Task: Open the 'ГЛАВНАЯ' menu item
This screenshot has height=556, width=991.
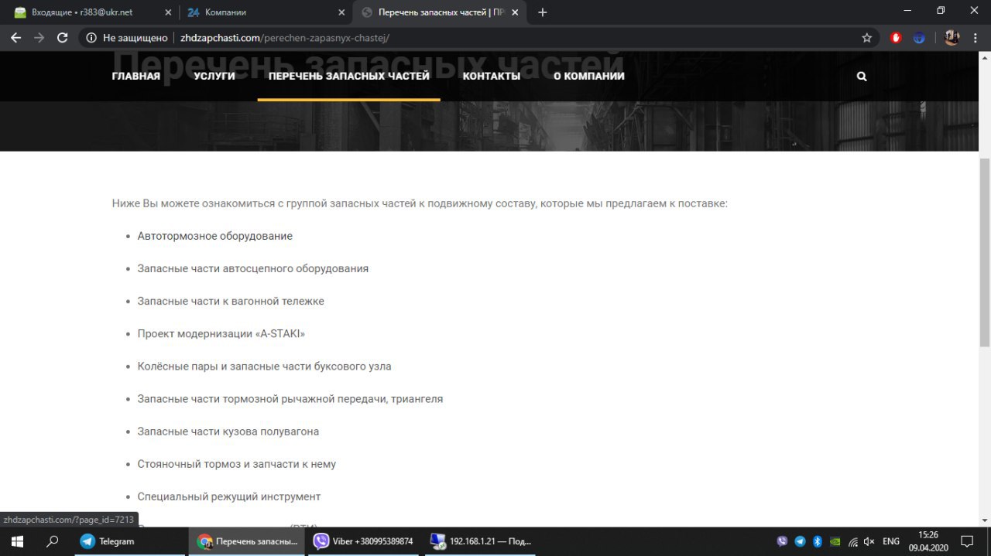Action: coord(136,76)
